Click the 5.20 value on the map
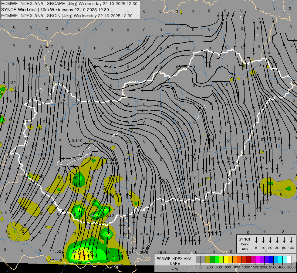Image resolution: width=297 pixels, height=273 pixels. coord(110,215)
